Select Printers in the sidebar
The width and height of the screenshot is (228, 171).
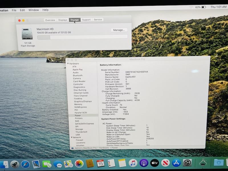pos(79,118)
